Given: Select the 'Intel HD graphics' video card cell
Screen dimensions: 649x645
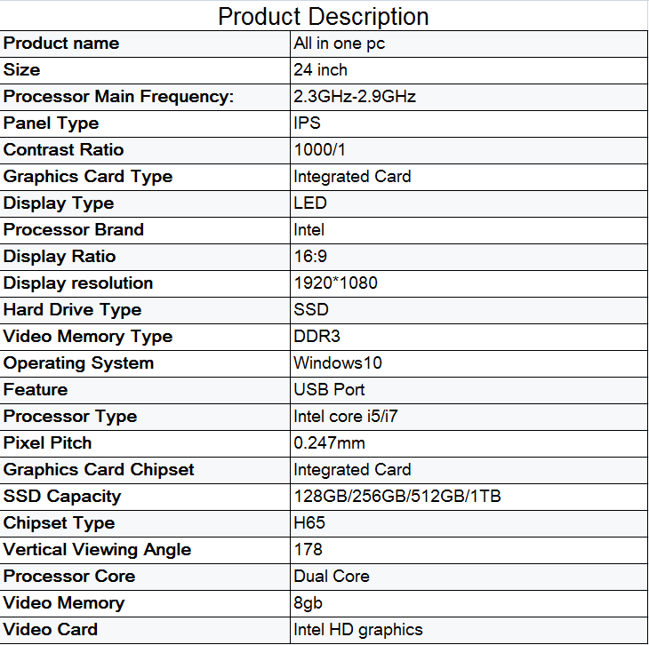Looking at the screenshot, I should tap(469, 630).
